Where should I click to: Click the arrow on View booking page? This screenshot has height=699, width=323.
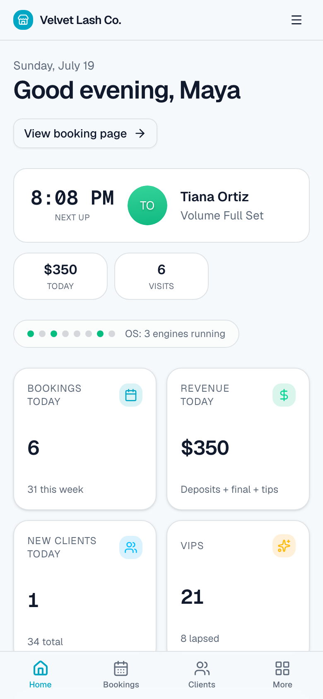click(x=140, y=133)
